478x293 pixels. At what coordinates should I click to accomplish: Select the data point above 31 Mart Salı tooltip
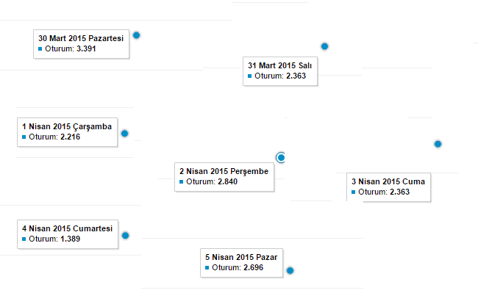tap(324, 46)
